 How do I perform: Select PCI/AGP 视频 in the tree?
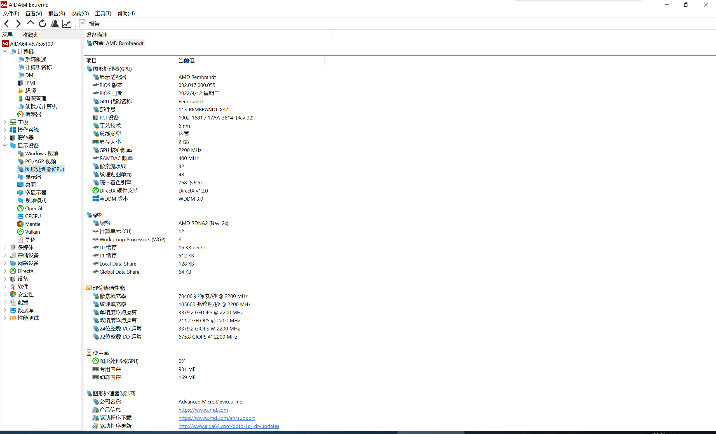[x=41, y=161]
